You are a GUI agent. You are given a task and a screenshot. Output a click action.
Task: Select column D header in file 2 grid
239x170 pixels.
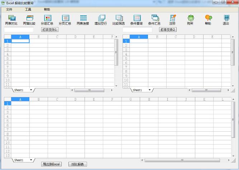194,37
